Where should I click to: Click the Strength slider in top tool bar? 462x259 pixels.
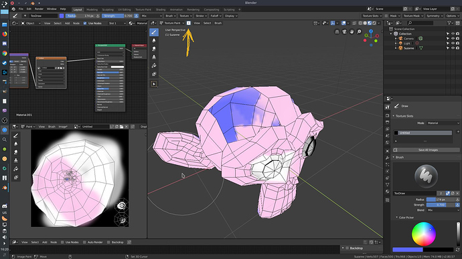click(117, 16)
